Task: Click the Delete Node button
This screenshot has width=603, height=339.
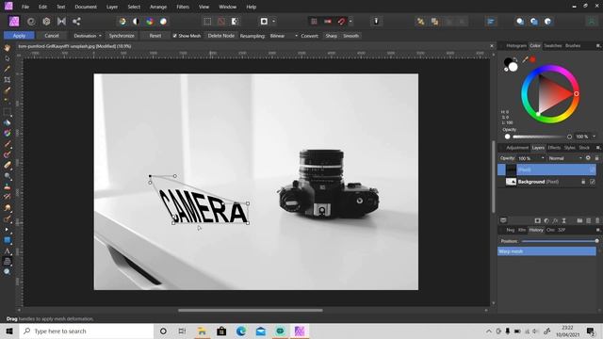Action: [x=221, y=36]
